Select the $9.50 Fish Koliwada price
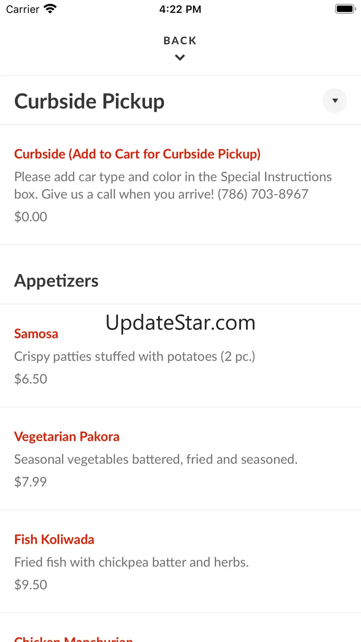361x642 pixels. pyautogui.click(x=31, y=585)
